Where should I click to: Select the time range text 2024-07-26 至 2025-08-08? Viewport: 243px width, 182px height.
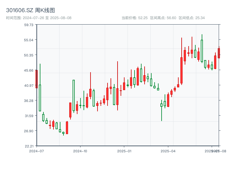[x=47, y=18]
